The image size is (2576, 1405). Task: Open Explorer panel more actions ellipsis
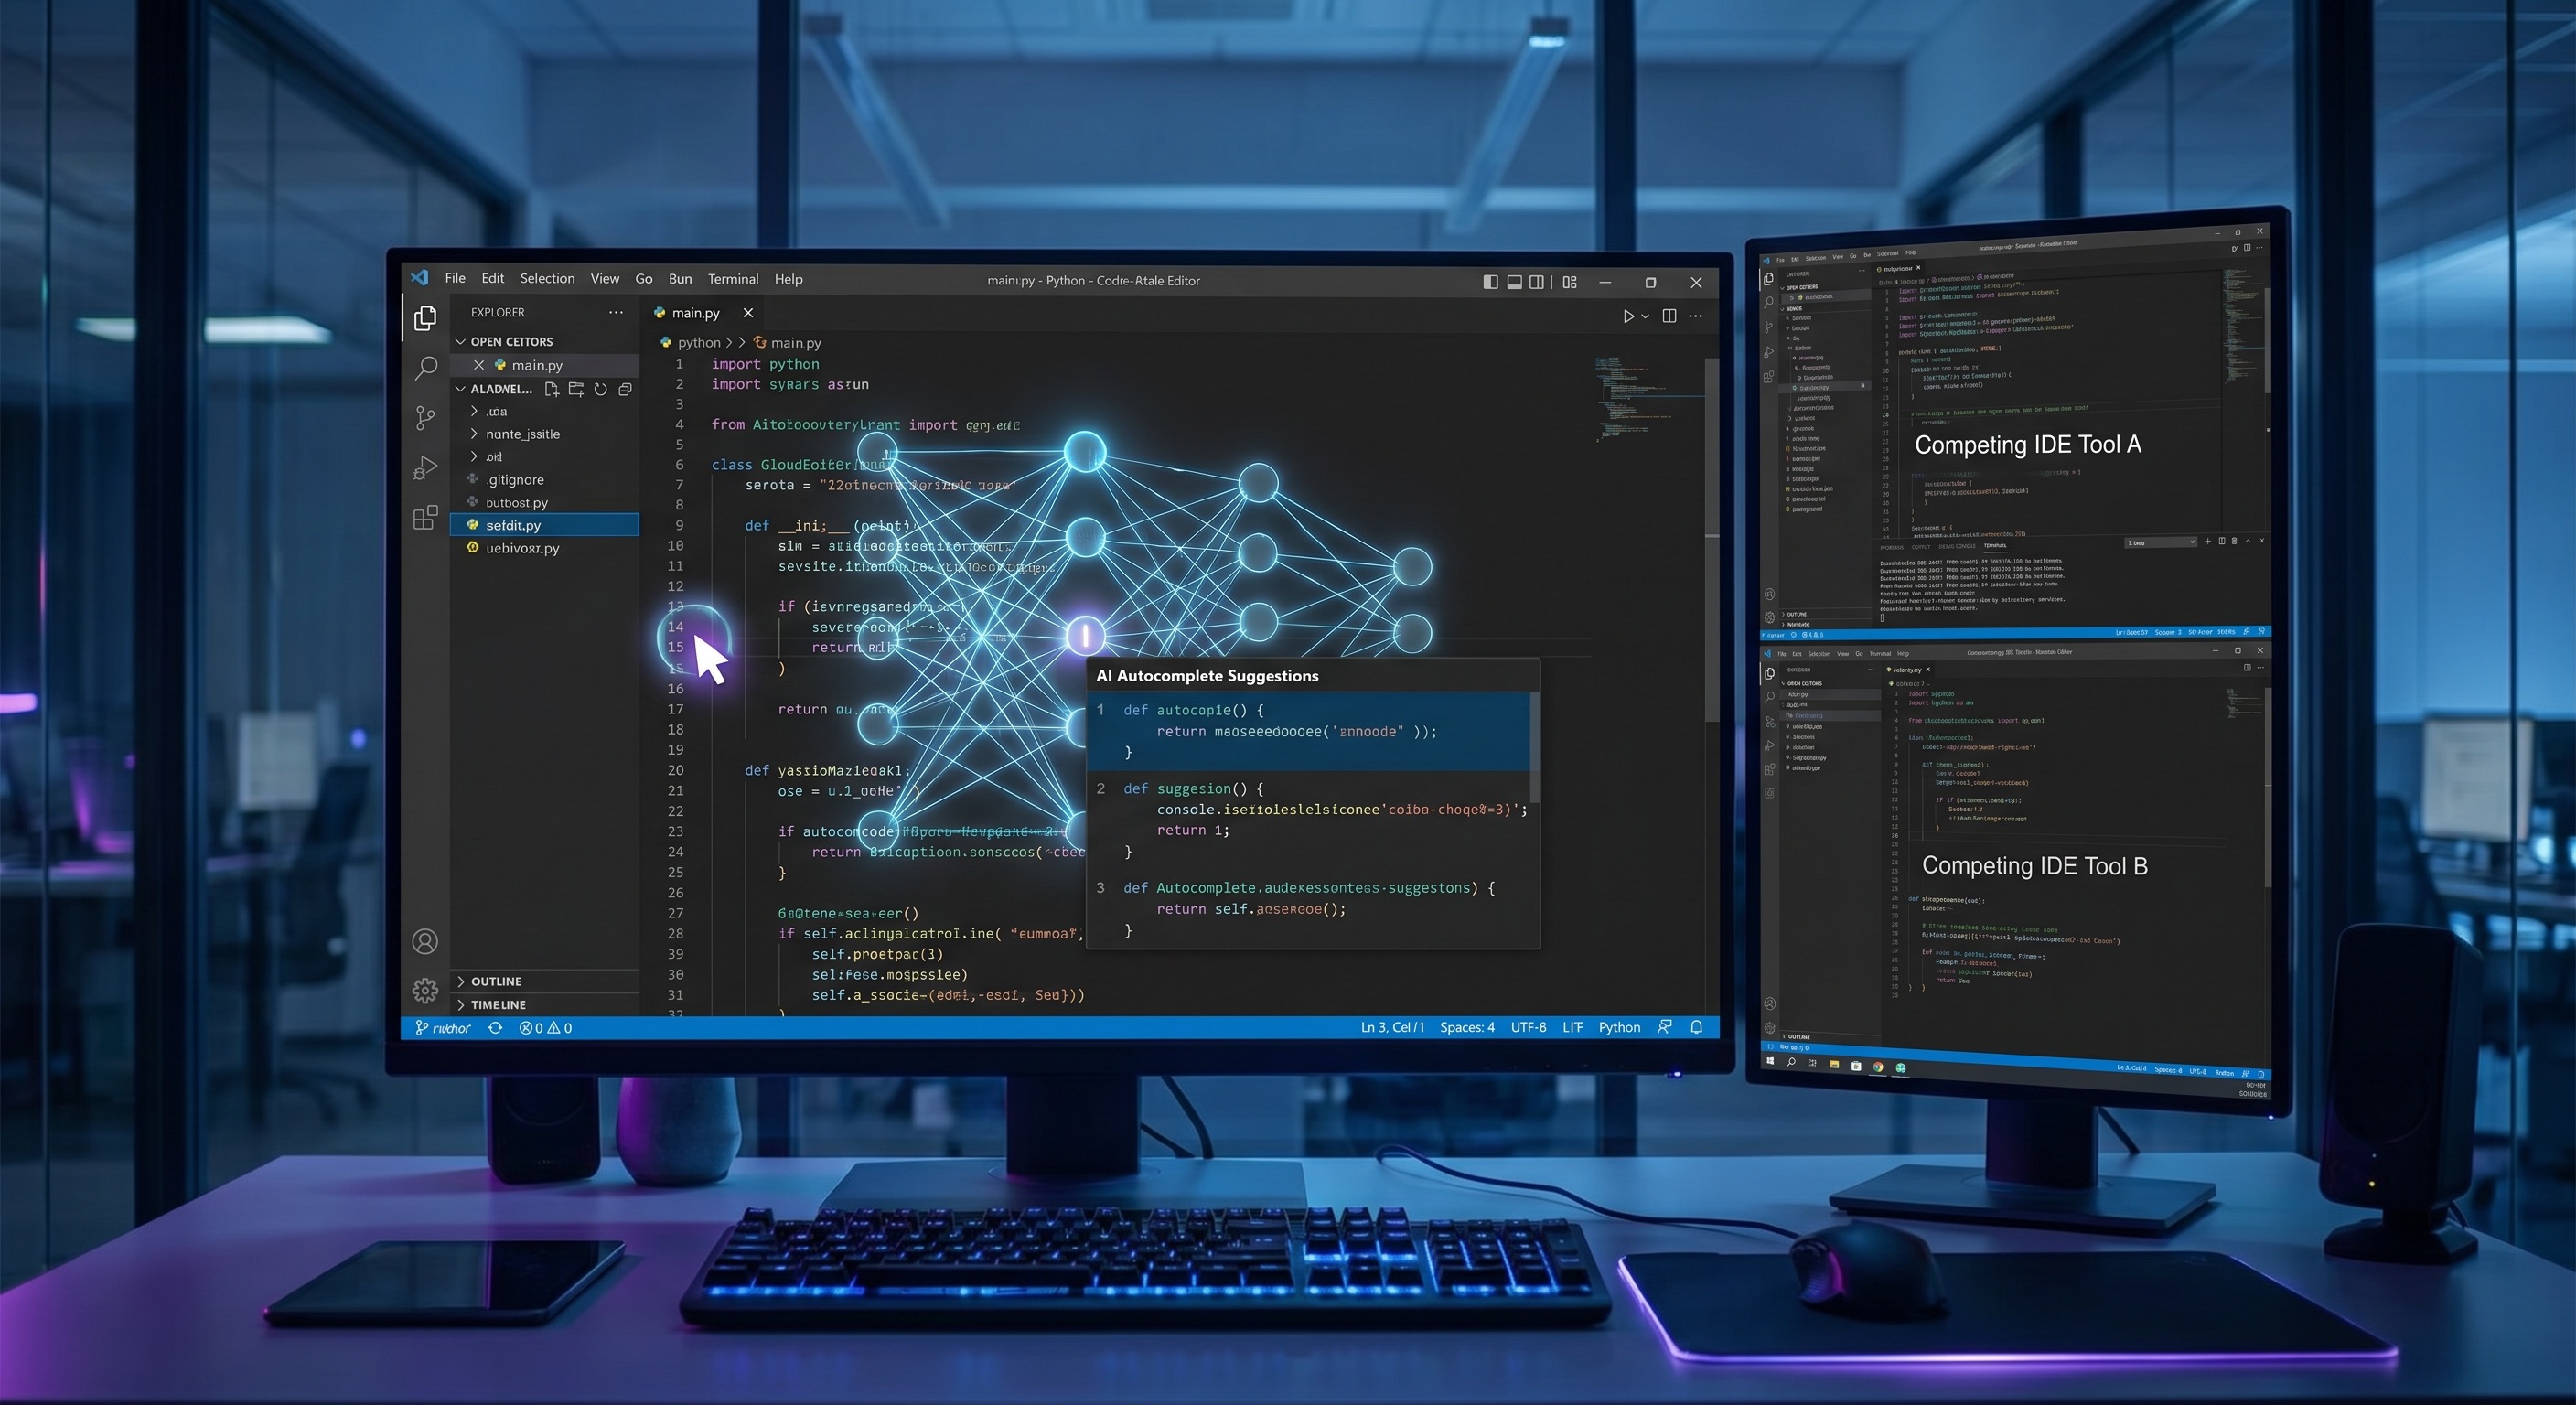click(x=616, y=312)
